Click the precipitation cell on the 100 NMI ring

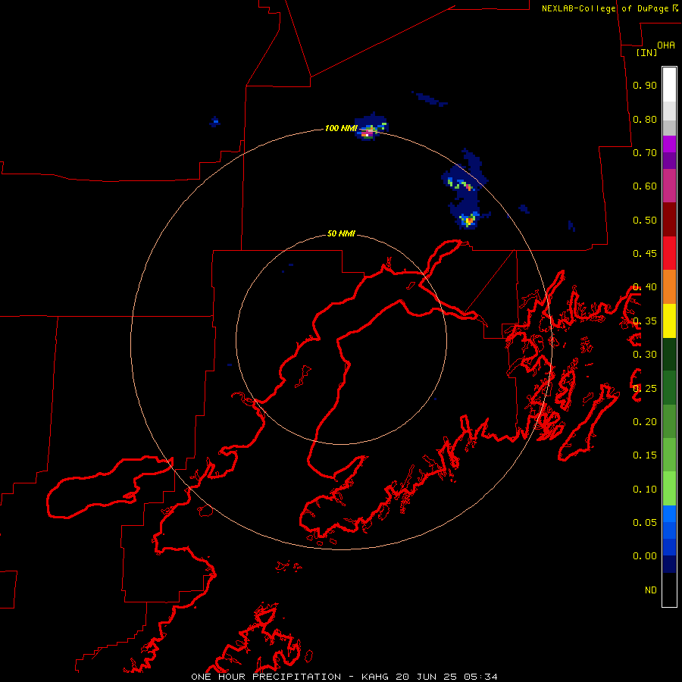click(x=371, y=127)
